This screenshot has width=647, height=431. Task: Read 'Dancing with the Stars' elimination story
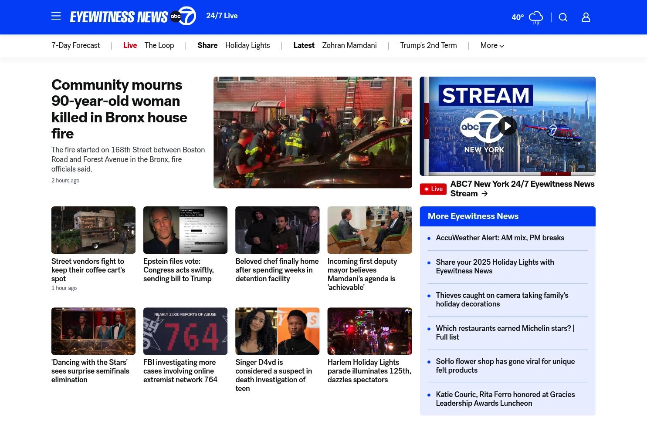[x=90, y=371]
